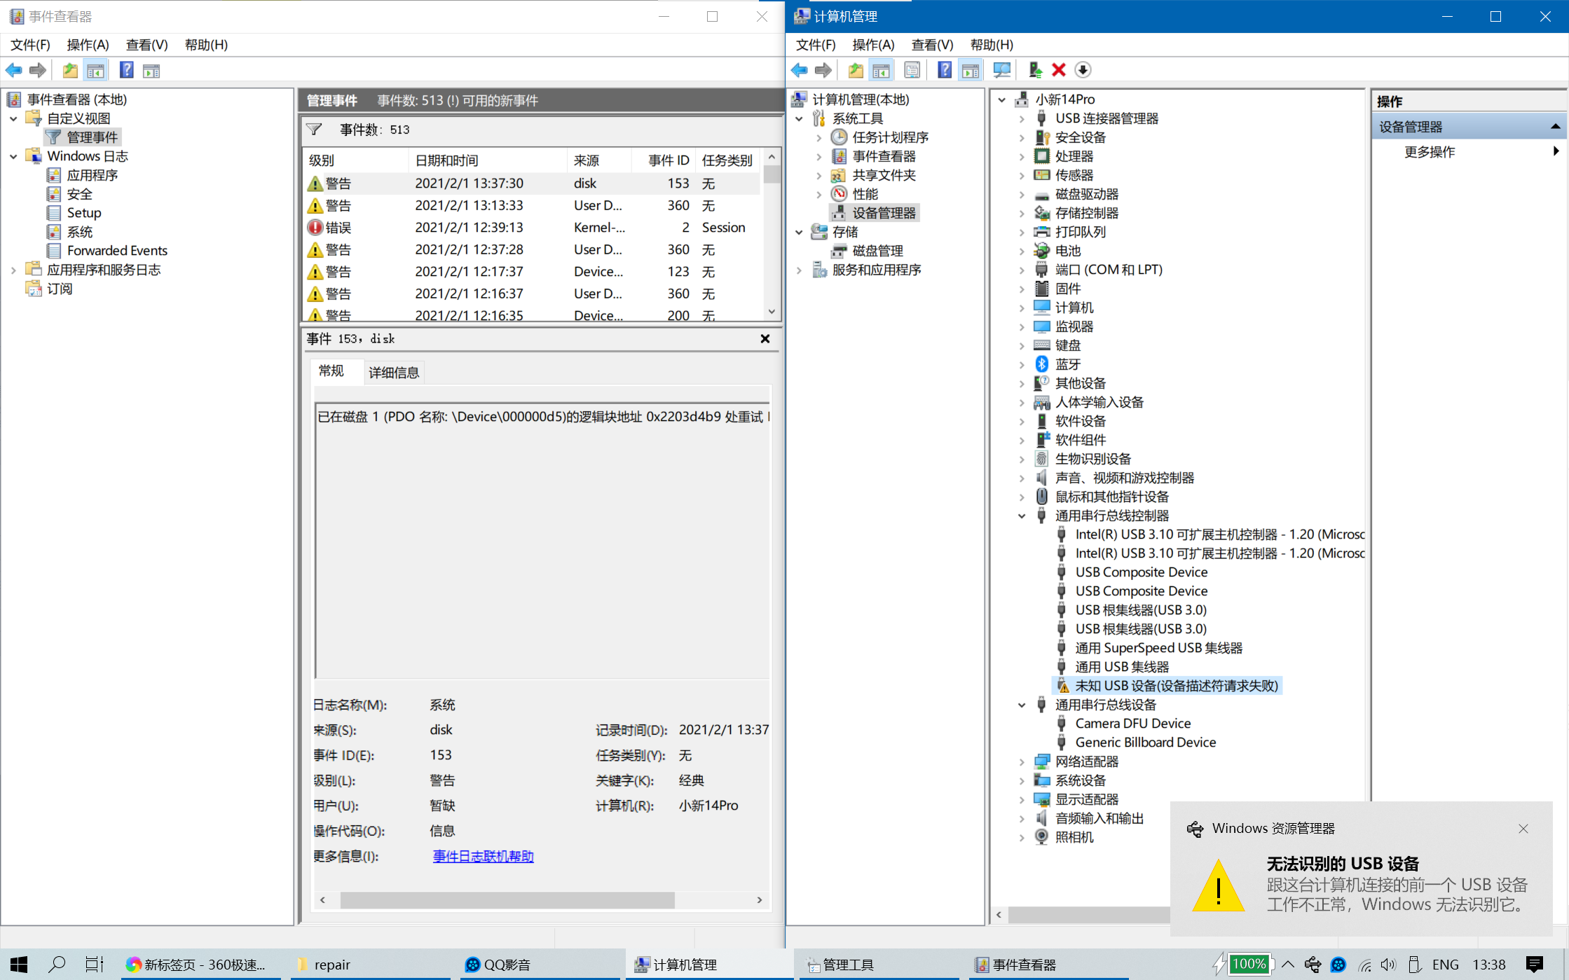The image size is (1569, 980).
Task: Expand Disk drives category
Action: [x=1022, y=194]
